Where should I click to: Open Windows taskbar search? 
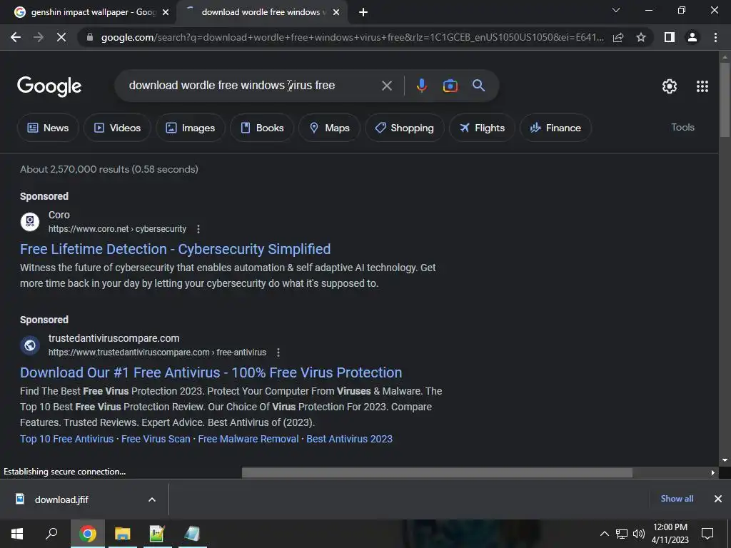[x=51, y=534]
